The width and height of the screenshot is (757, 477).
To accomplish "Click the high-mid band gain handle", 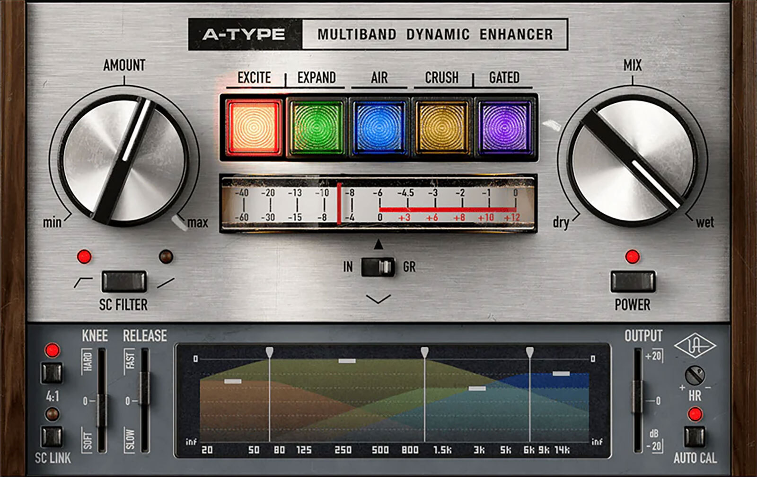I will [477, 388].
